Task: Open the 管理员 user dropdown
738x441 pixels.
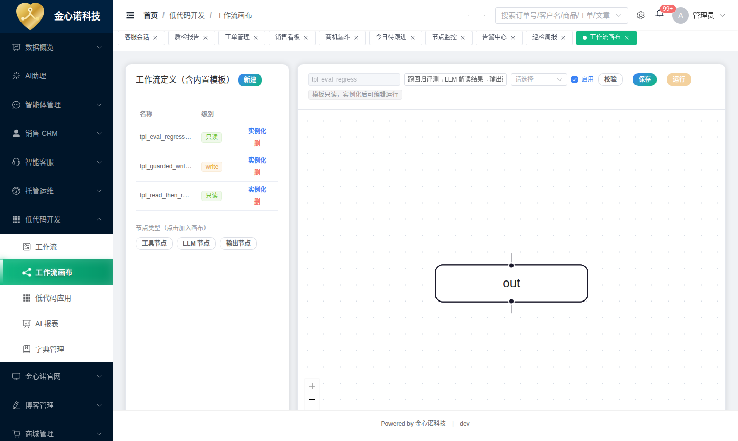Action: coord(709,15)
